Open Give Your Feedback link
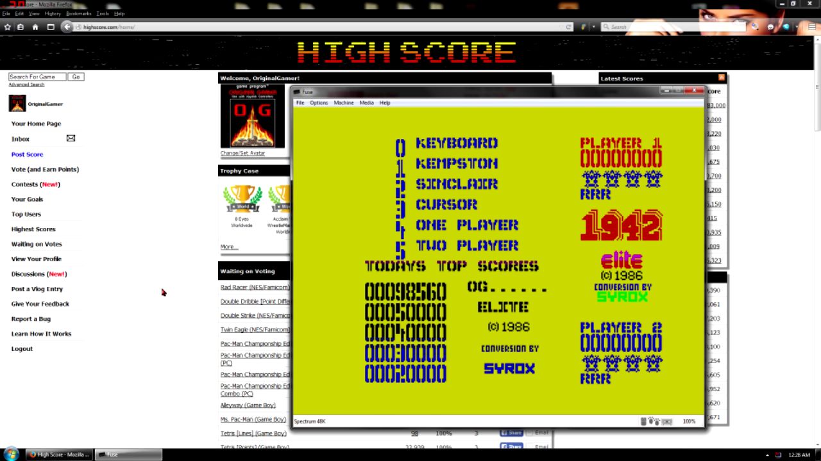Image resolution: width=821 pixels, height=461 pixels. (x=40, y=303)
